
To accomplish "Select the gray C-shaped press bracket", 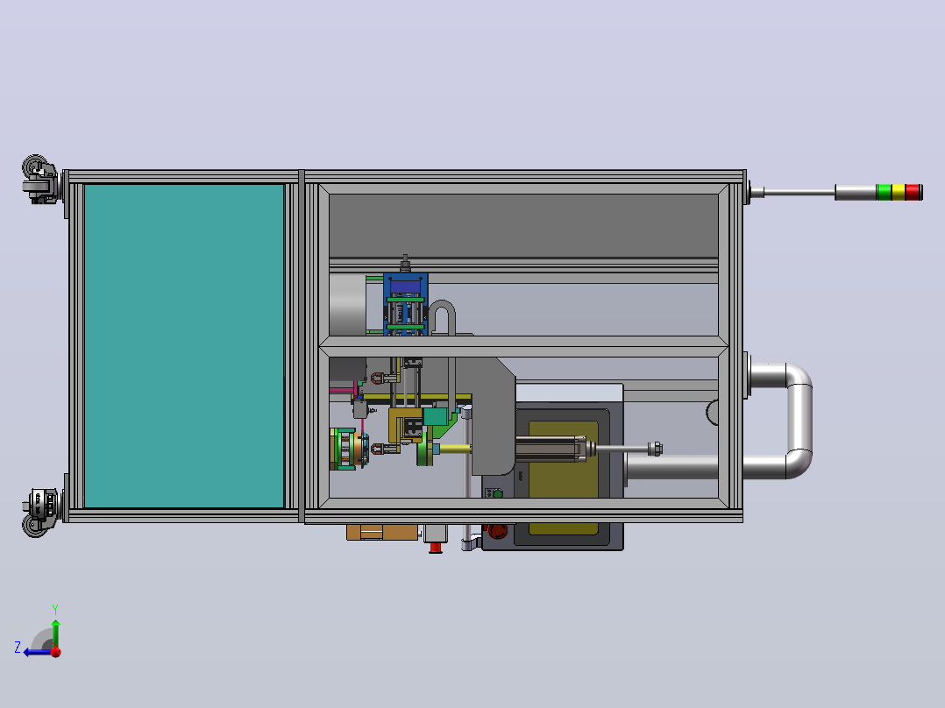I will click(493, 415).
